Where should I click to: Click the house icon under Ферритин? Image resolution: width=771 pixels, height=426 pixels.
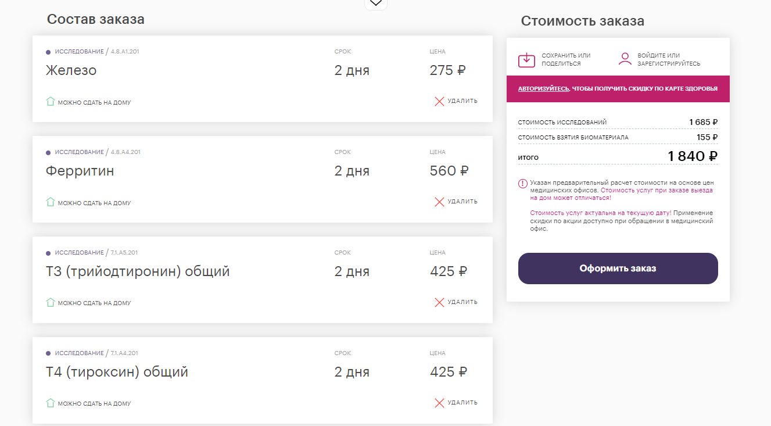(x=50, y=202)
